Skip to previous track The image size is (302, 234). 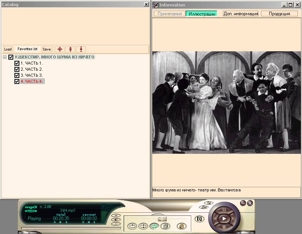(x=215, y=218)
